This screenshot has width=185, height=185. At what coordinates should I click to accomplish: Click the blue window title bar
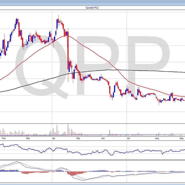[x=92, y=3]
